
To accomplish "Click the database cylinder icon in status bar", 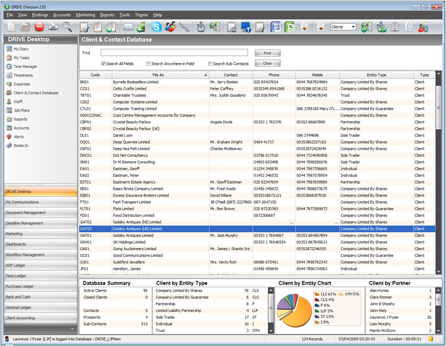I will [x=431, y=339].
